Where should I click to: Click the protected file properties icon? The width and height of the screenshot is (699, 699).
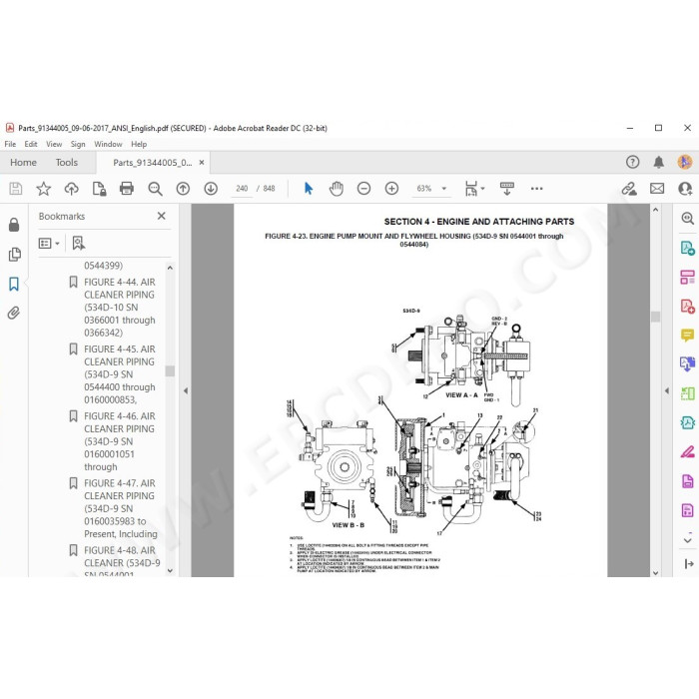(x=99, y=189)
